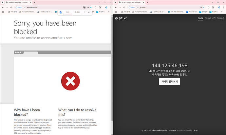Reload the ip.pe.kr page
Image resolution: width=226 pixels, height=135 pixels.
(x=124, y=7)
